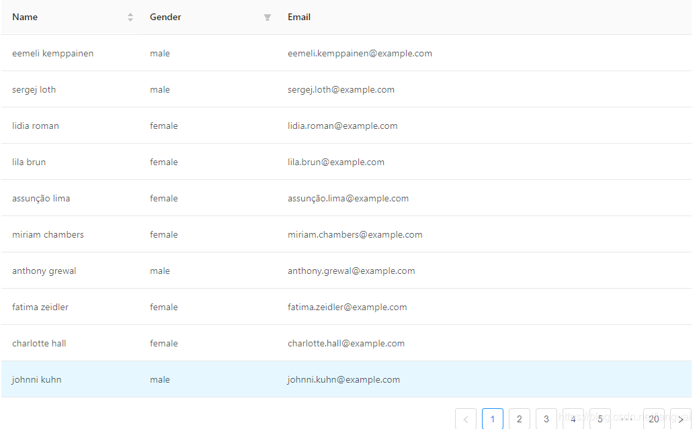The image size is (697, 429).
Task: Select the charlotte hall name cell
Action: [39, 343]
